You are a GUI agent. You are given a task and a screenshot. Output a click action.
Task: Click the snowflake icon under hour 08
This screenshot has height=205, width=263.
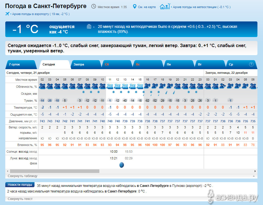(83, 92)
